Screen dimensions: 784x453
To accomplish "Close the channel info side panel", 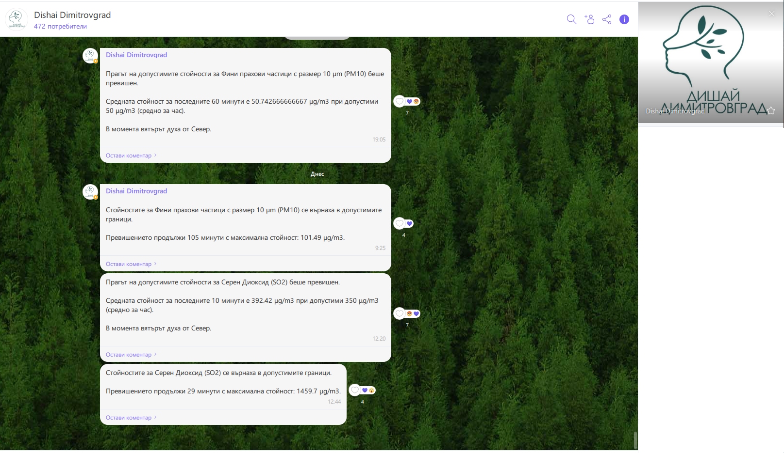I will [772, 14].
